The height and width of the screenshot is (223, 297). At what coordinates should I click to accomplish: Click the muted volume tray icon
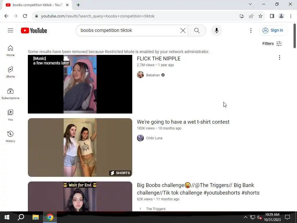(259, 217)
